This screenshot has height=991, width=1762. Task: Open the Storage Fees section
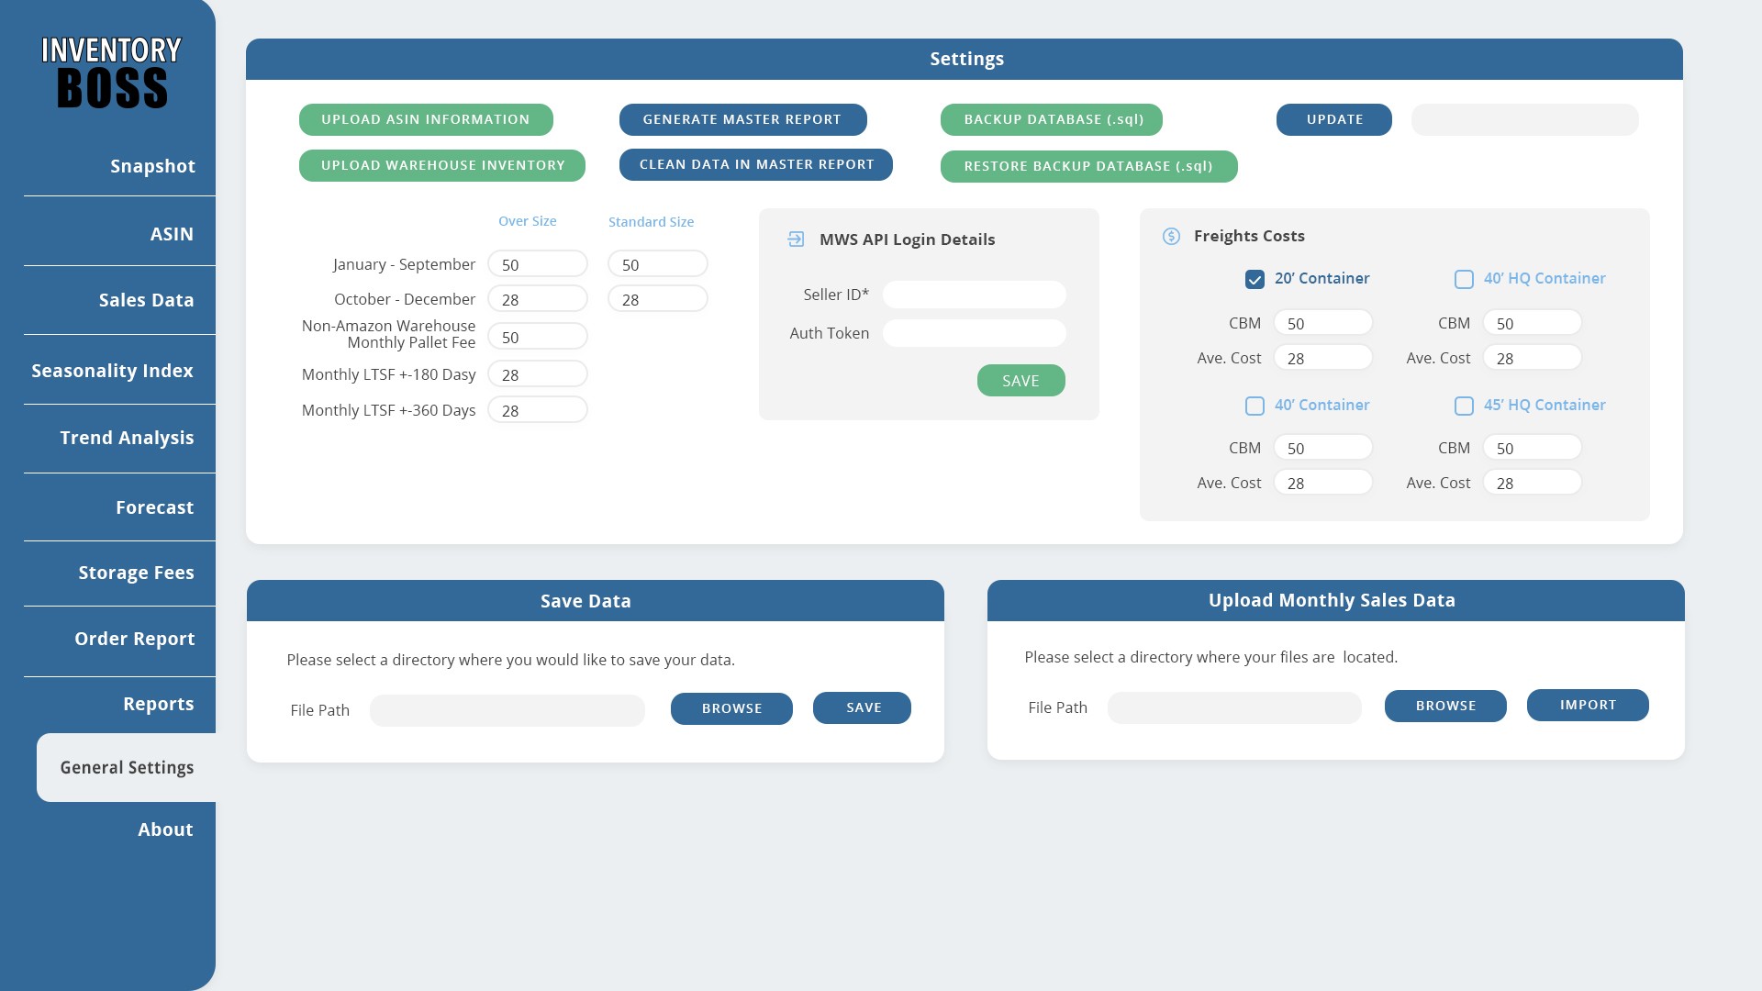point(136,573)
